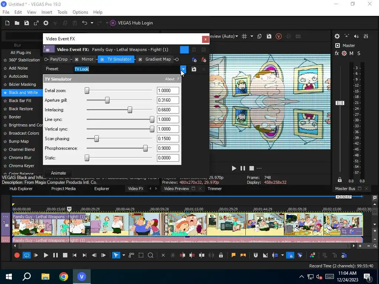Expand the overlays dropdown arrow beside grid

(x=252, y=36)
